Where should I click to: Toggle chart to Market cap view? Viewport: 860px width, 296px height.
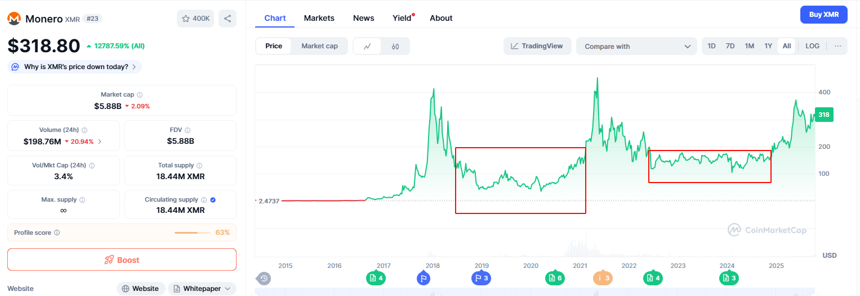pos(319,46)
